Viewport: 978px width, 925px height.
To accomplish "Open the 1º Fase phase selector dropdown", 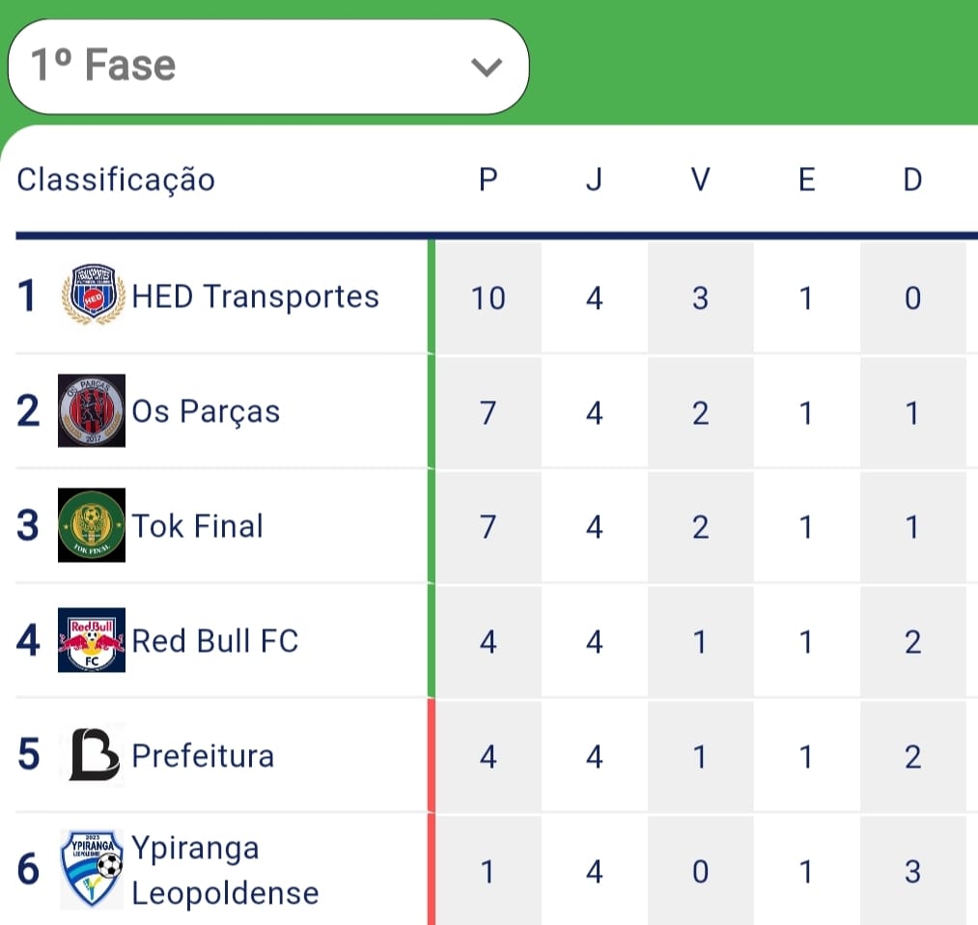I will tap(267, 66).
